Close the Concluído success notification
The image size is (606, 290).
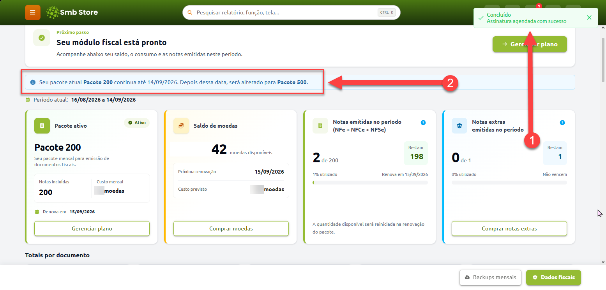pyautogui.click(x=589, y=18)
